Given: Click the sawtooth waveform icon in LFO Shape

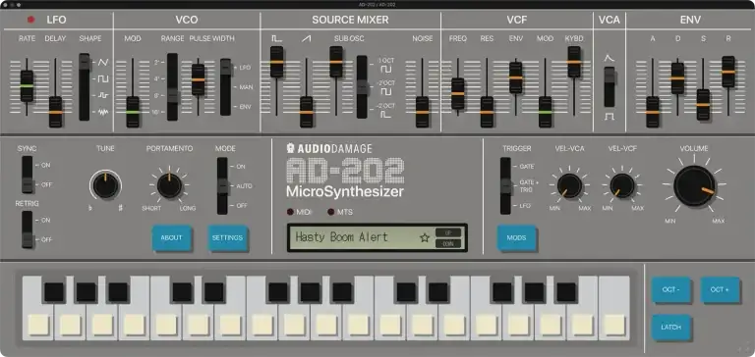Looking at the screenshot, I should point(103,63).
